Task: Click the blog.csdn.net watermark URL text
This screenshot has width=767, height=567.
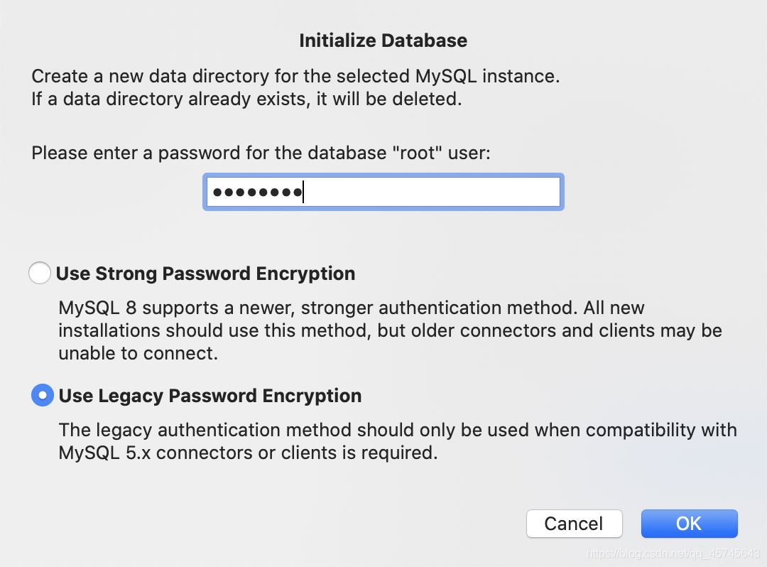Action: [673, 553]
